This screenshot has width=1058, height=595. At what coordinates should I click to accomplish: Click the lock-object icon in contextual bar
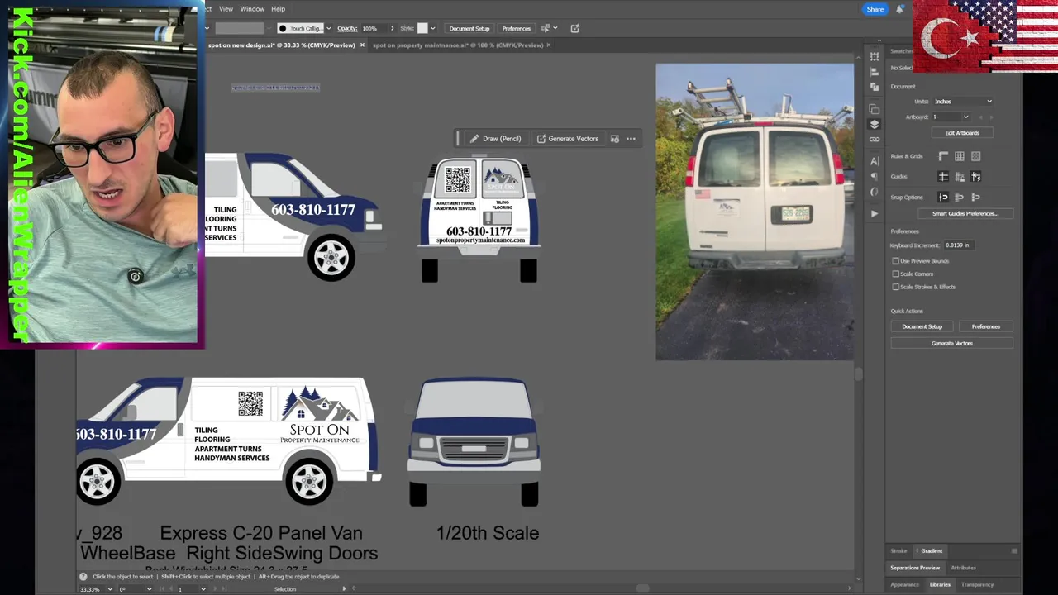(x=614, y=139)
